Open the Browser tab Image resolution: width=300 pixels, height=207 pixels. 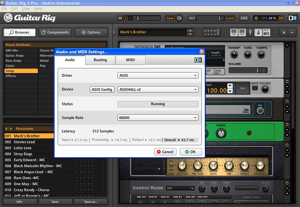(x=20, y=32)
